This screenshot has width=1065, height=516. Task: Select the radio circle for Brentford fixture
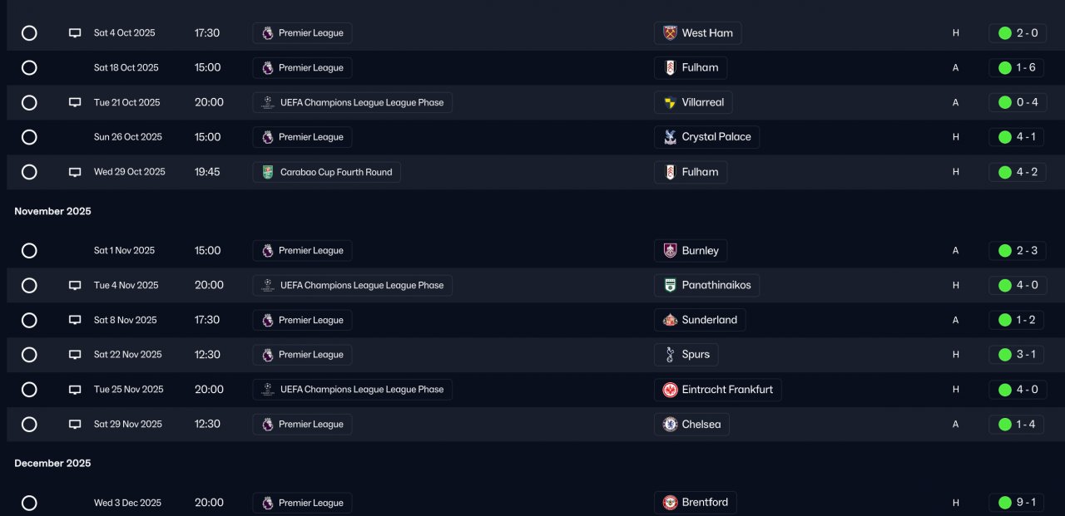pyautogui.click(x=29, y=503)
